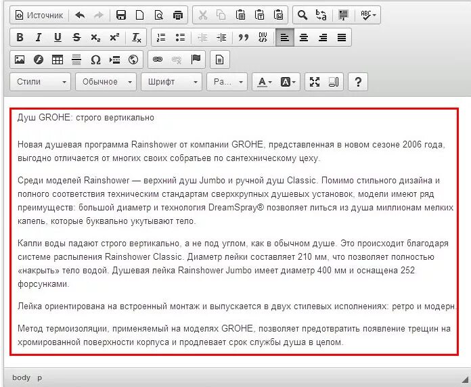Align text to the left
This screenshot has width=471, height=387.
(285, 37)
